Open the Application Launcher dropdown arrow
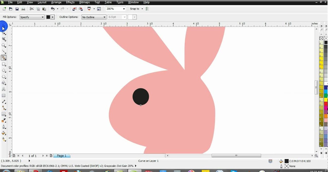This screenshot has width=328, height=172. click(x=94, y=9)
